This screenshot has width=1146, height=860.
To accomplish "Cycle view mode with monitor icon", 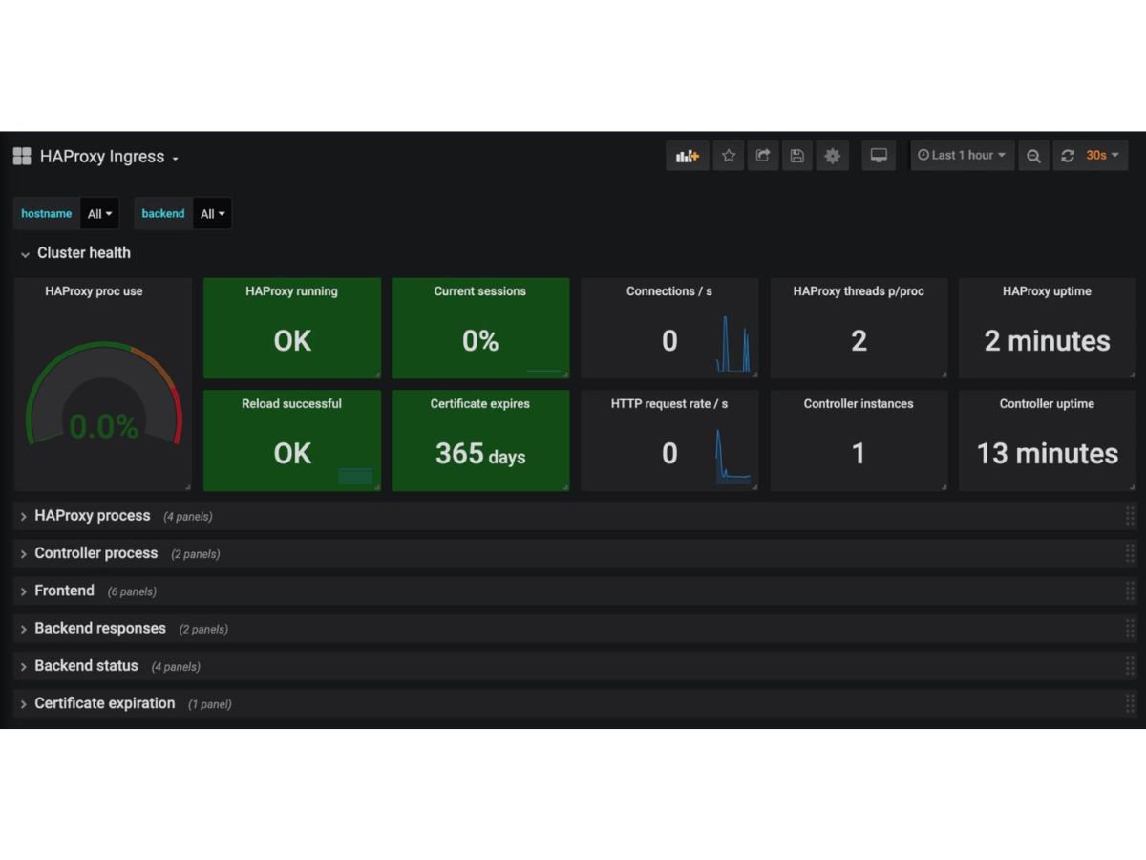I will tap(879, 156).
